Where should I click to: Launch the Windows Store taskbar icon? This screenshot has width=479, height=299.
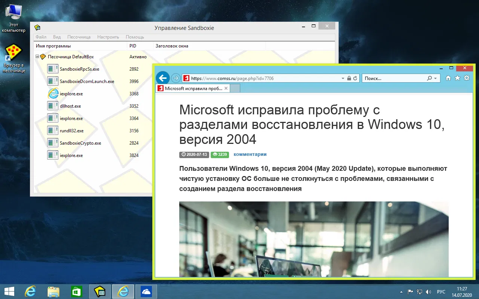[76, 292]
